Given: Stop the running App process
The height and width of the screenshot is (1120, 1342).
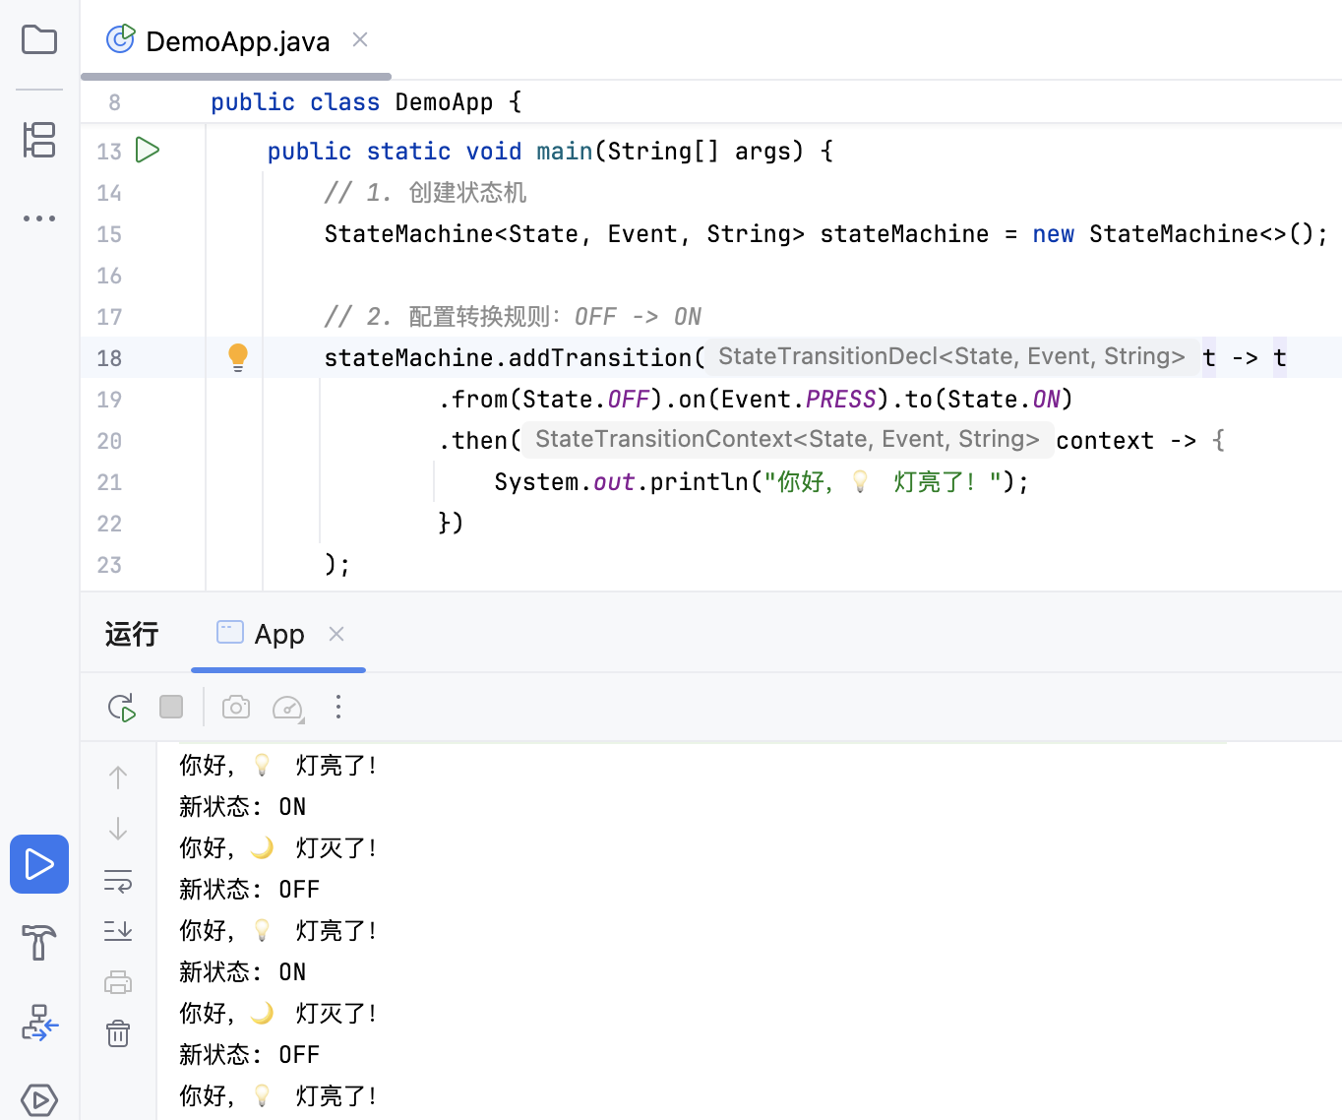Looking at the screenshot, I should 171,707.
